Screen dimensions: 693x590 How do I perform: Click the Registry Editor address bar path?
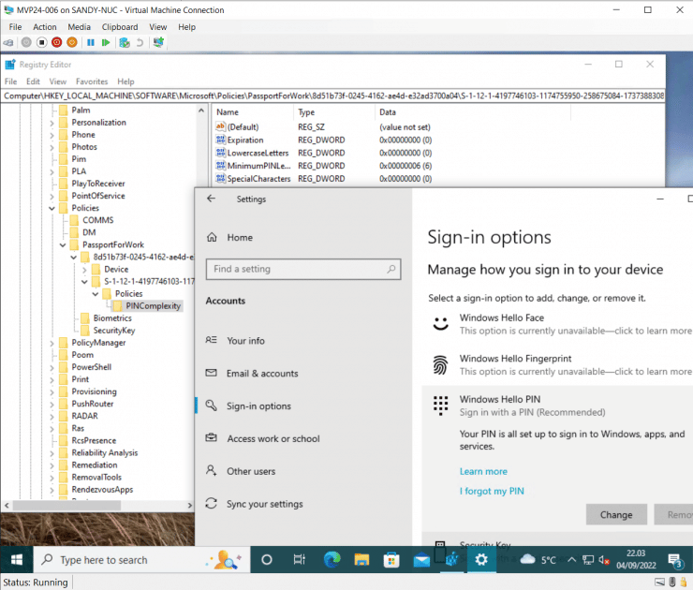[333, 96]
